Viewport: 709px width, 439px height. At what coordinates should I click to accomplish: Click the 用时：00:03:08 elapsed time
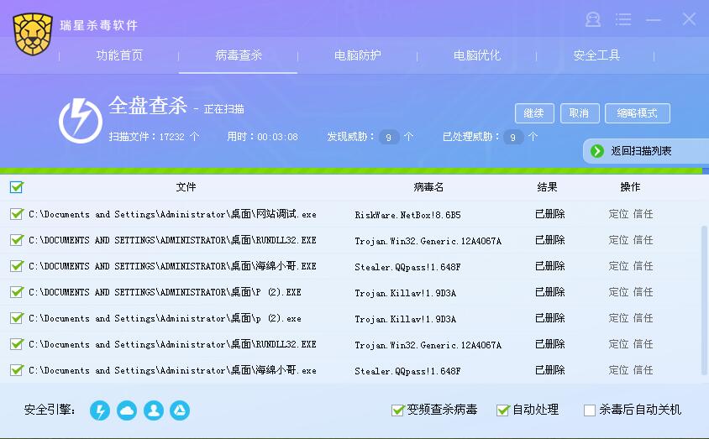click(262, 136)
